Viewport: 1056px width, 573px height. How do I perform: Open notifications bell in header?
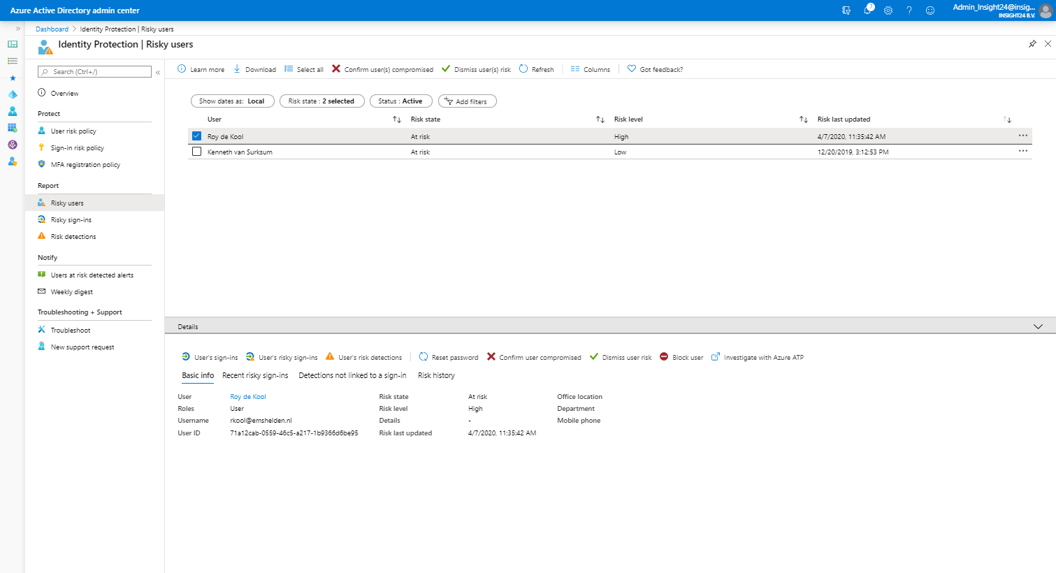point(867,10)
